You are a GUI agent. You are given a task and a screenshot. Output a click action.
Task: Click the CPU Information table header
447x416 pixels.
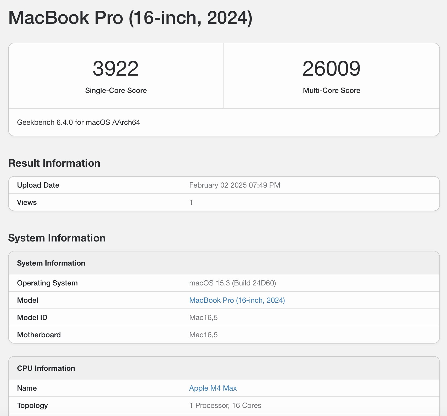tap(46, 368)
